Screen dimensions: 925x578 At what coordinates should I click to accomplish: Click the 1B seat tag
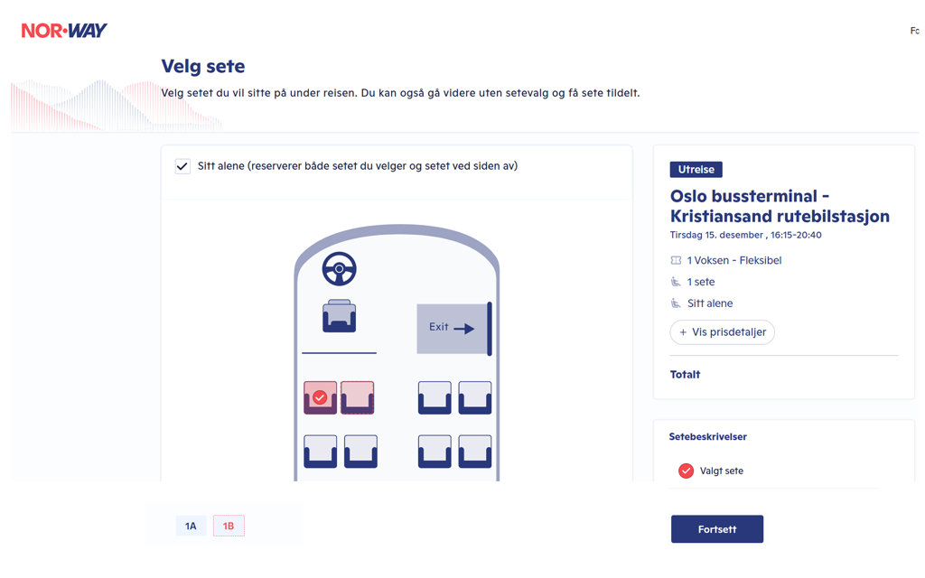click(x=229, y=527)
